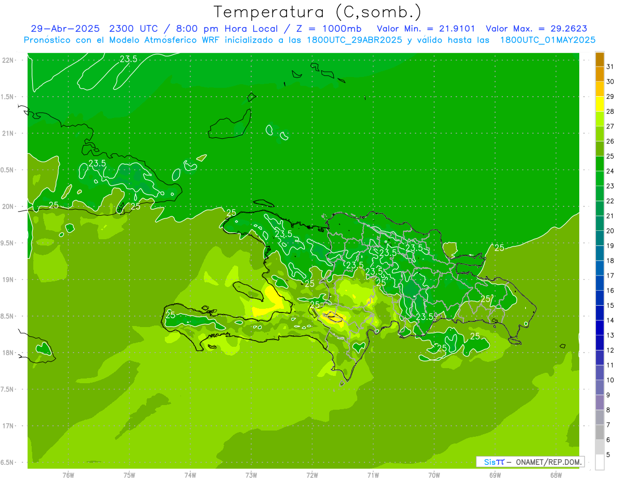
Task: Click the longitude axis label "71W"
Action: pos(373,475)
